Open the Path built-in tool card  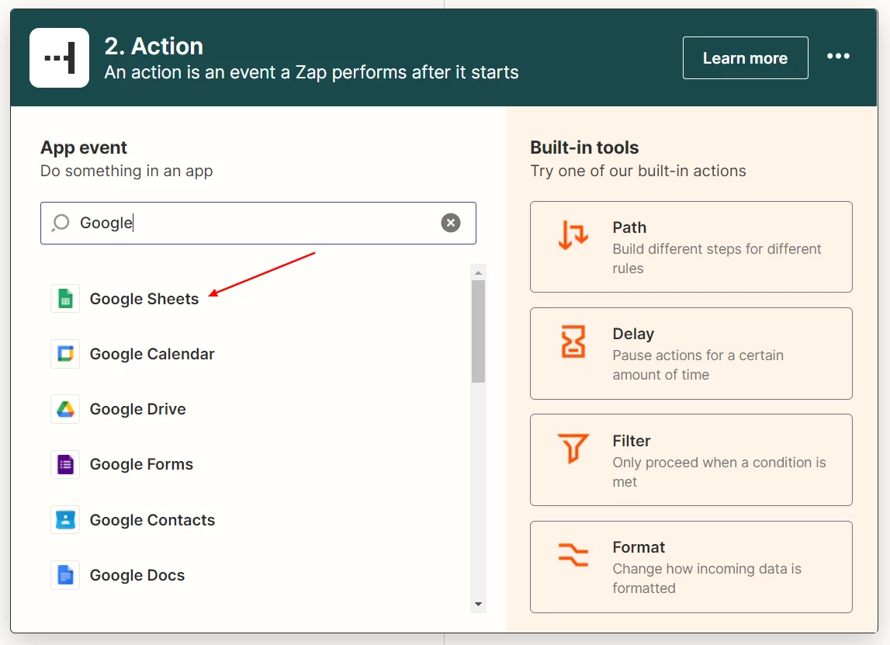[691, 247]
